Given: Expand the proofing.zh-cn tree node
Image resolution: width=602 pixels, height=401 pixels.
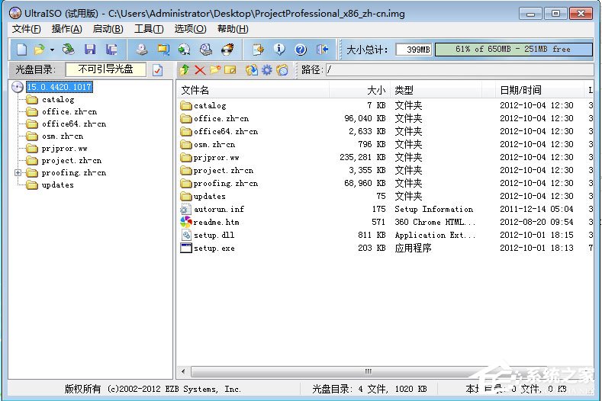Looking at the screenshot, I should [18, 173].
